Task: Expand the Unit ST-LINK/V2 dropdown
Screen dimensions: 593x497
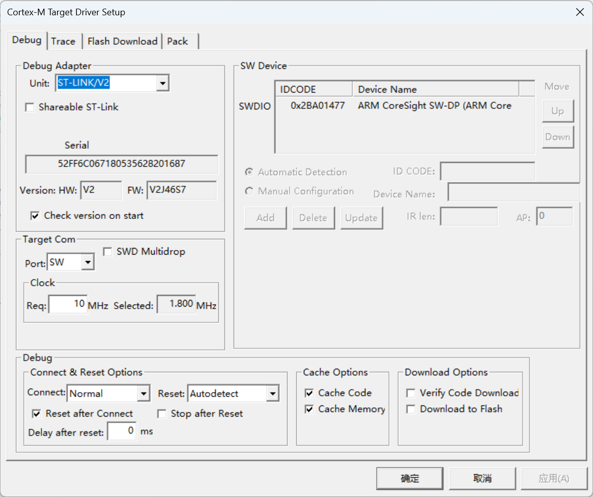Action: [162, 83]
